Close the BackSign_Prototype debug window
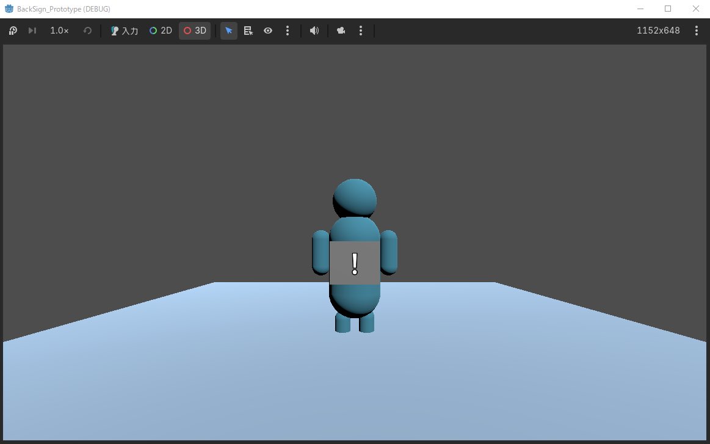Viewport: 710px width, 444px height. tap(696, 9)
